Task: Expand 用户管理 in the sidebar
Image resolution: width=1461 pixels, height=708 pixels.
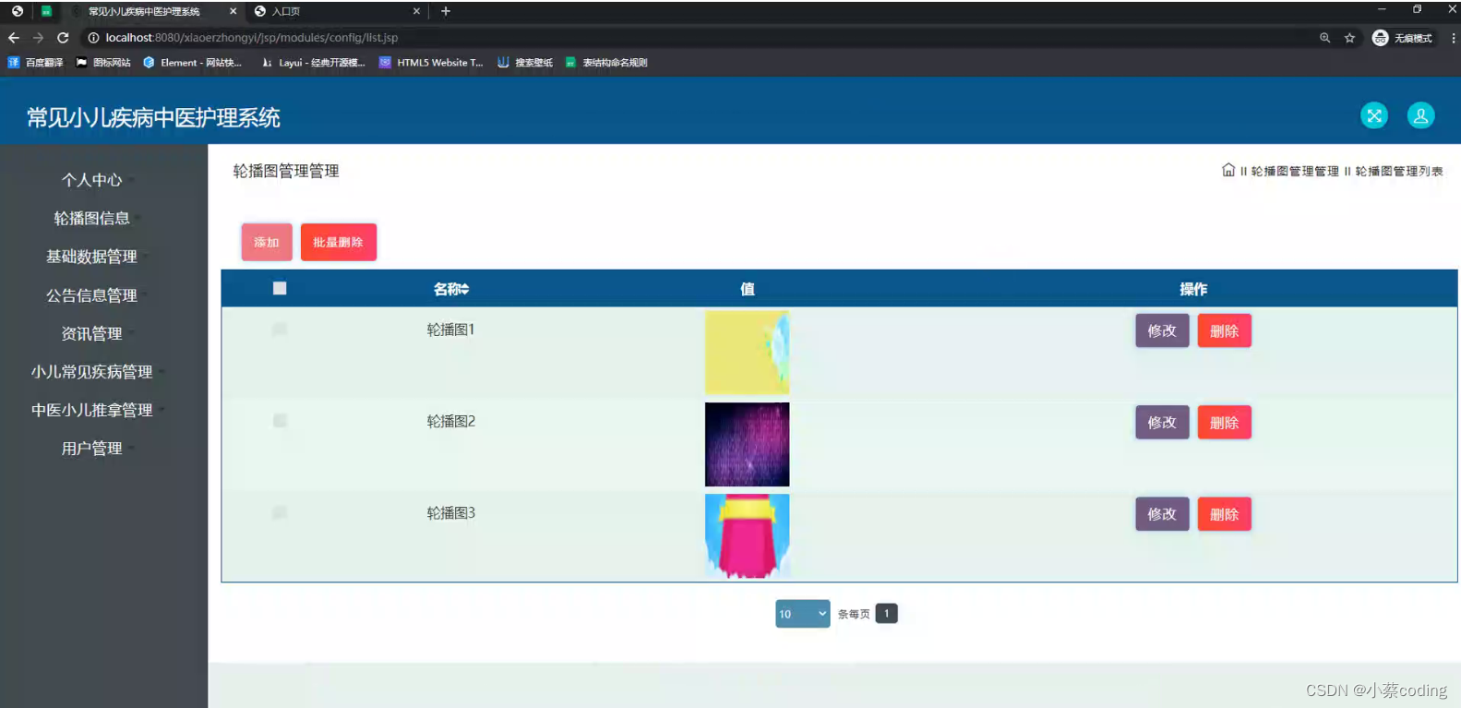Action: 92,449
